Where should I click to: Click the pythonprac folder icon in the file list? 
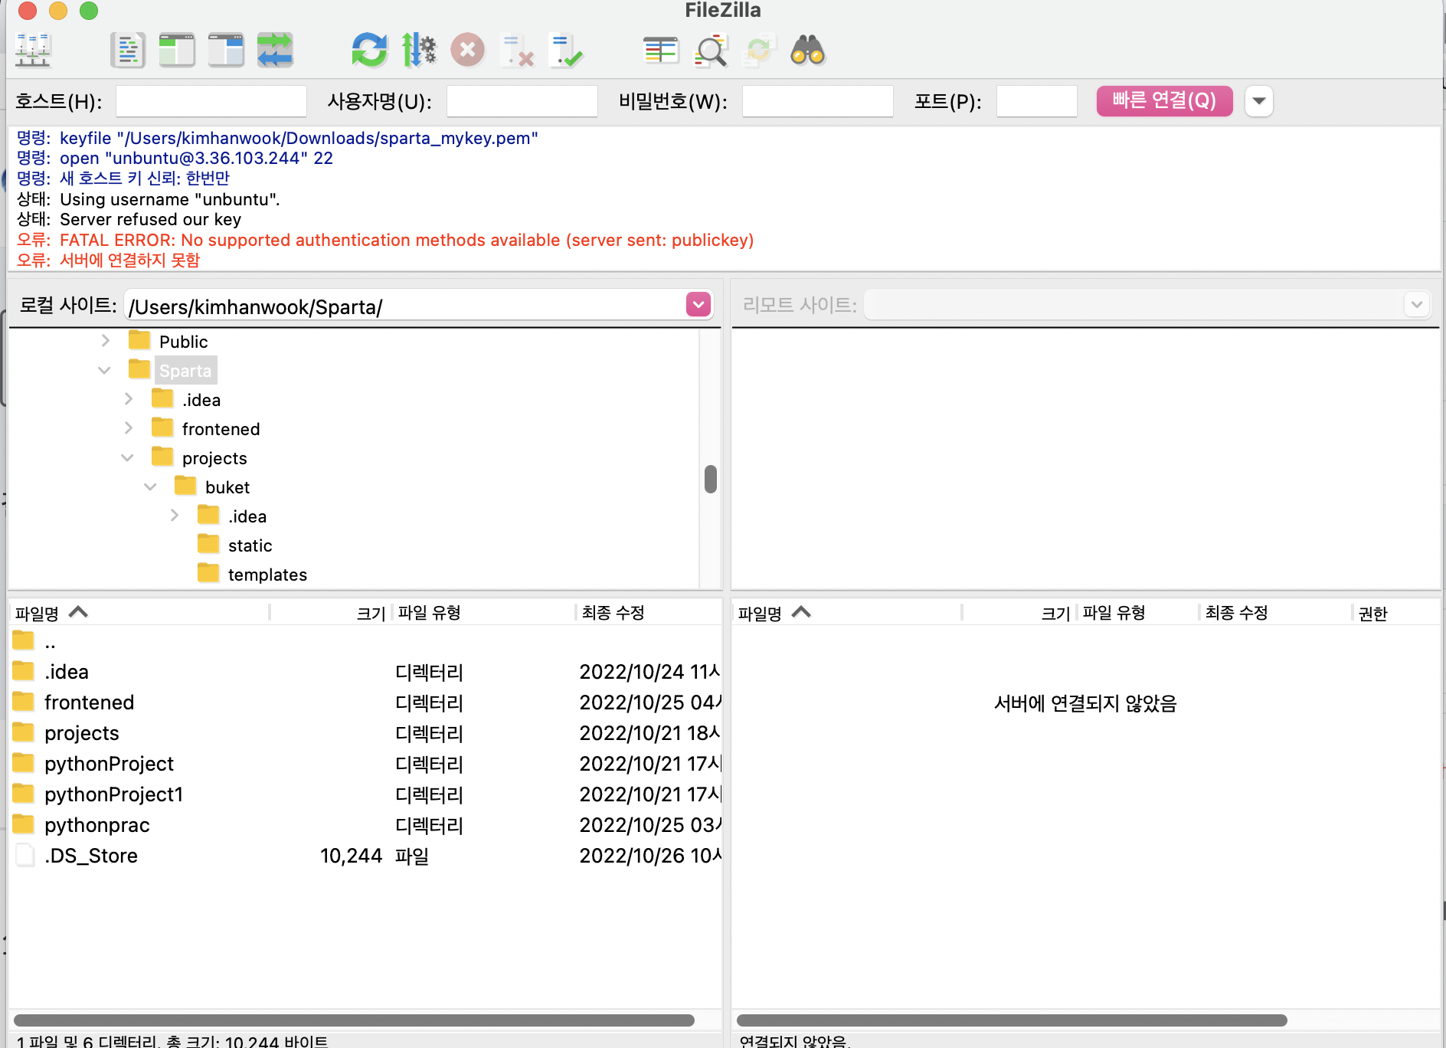pos(24,824)
